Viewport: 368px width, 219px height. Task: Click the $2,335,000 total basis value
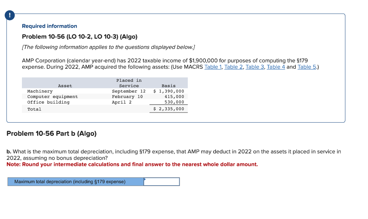pos(169,109)
